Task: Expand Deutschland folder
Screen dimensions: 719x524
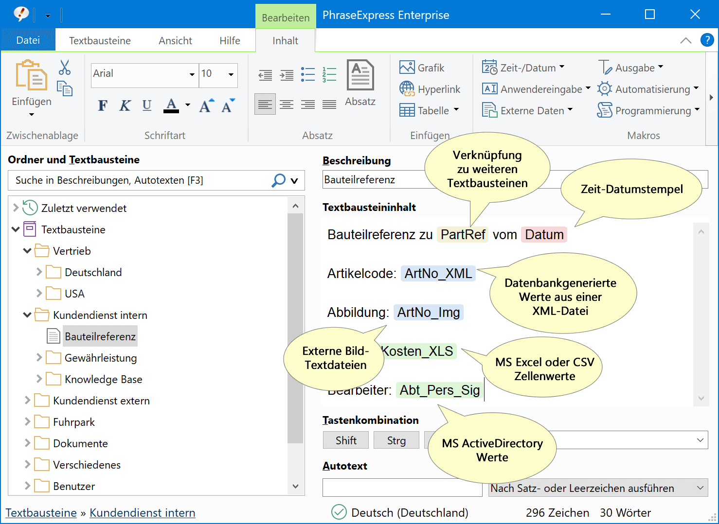Action: click(39, 272)
